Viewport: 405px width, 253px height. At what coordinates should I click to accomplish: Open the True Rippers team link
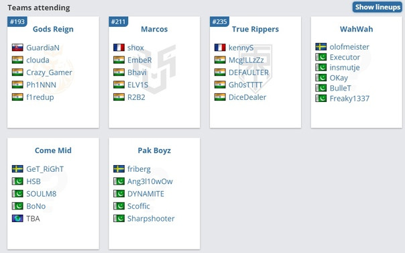pos(255,30)
